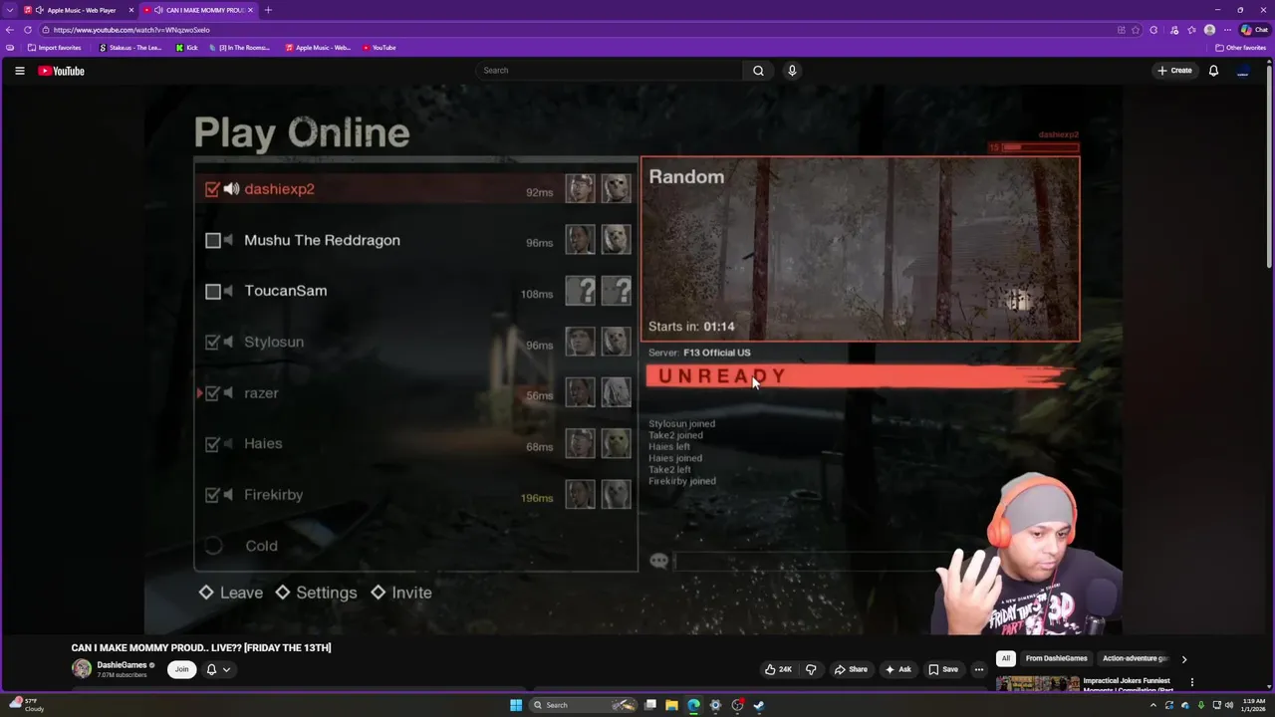1275x717 pixels.
Task: Click Leave in the game lobby
Action: [x=231, y=593]
